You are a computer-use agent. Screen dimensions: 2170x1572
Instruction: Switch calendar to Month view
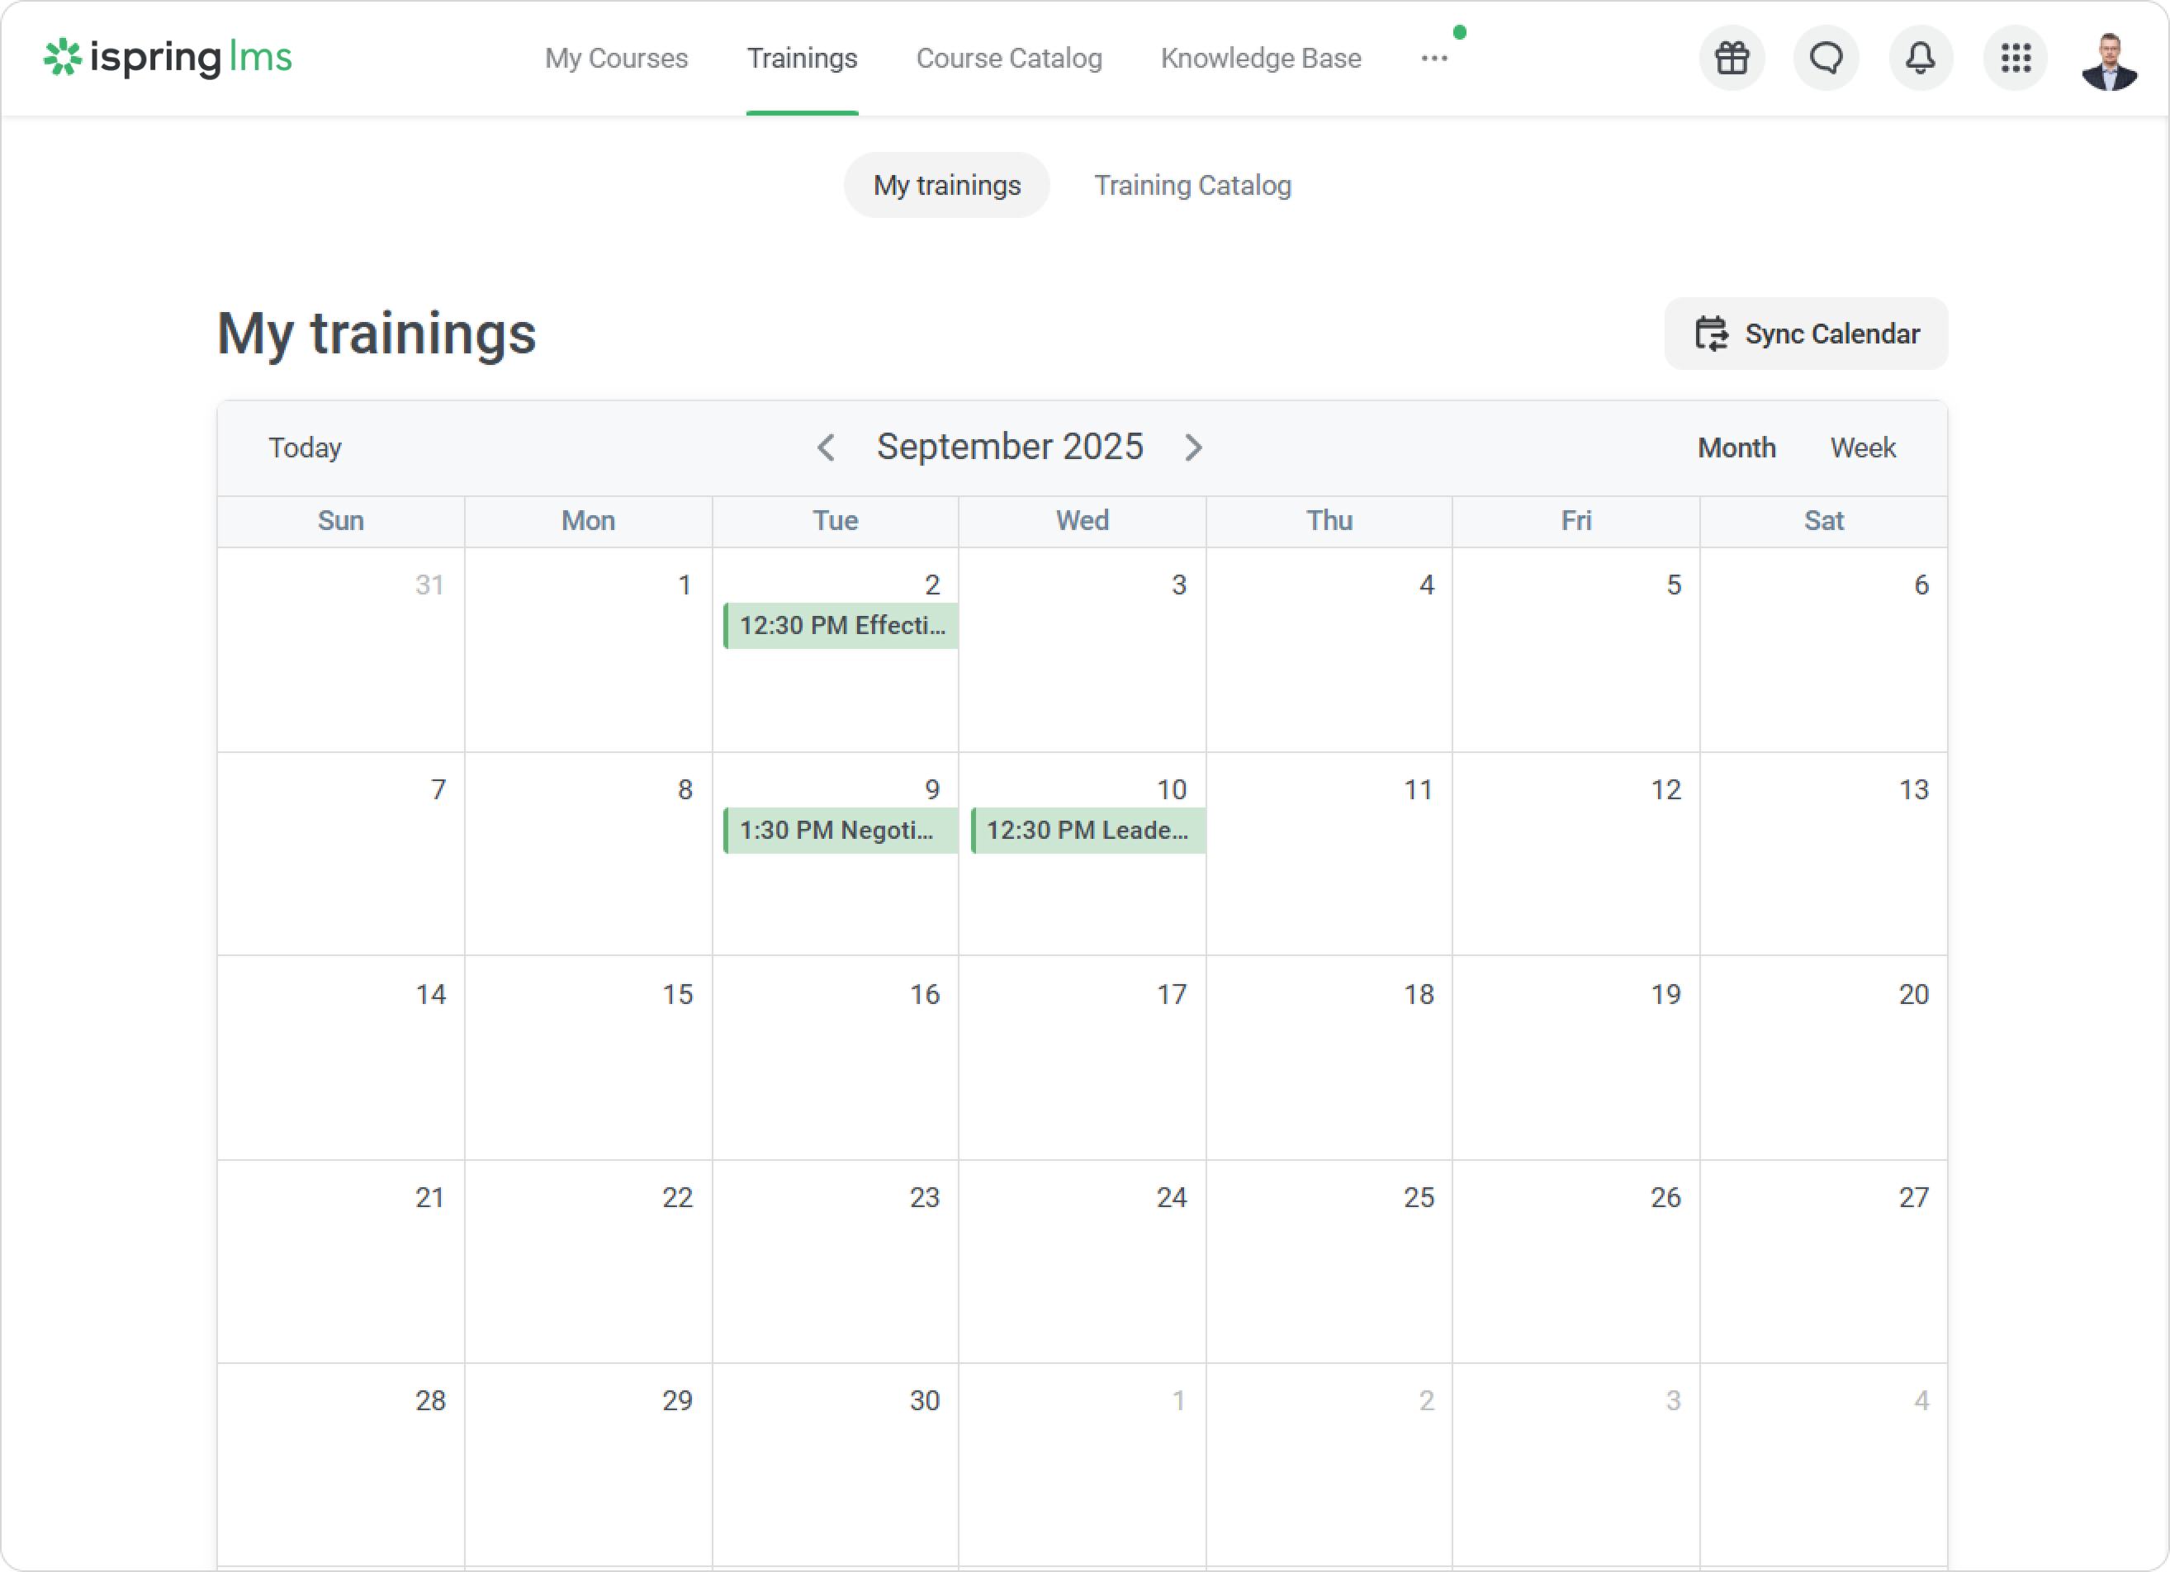pyautogui.click(x=1736, y=447)
